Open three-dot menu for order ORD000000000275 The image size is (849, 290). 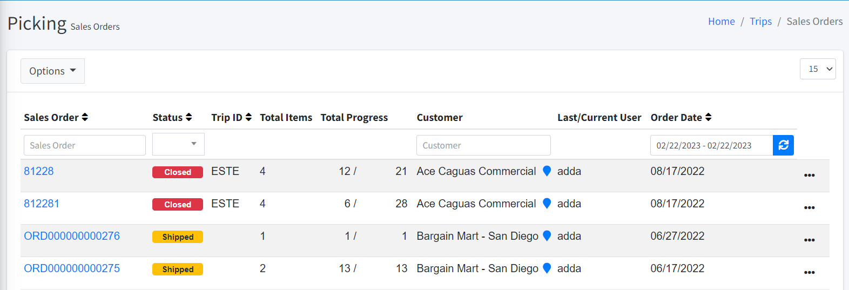(x=809, y=273)
